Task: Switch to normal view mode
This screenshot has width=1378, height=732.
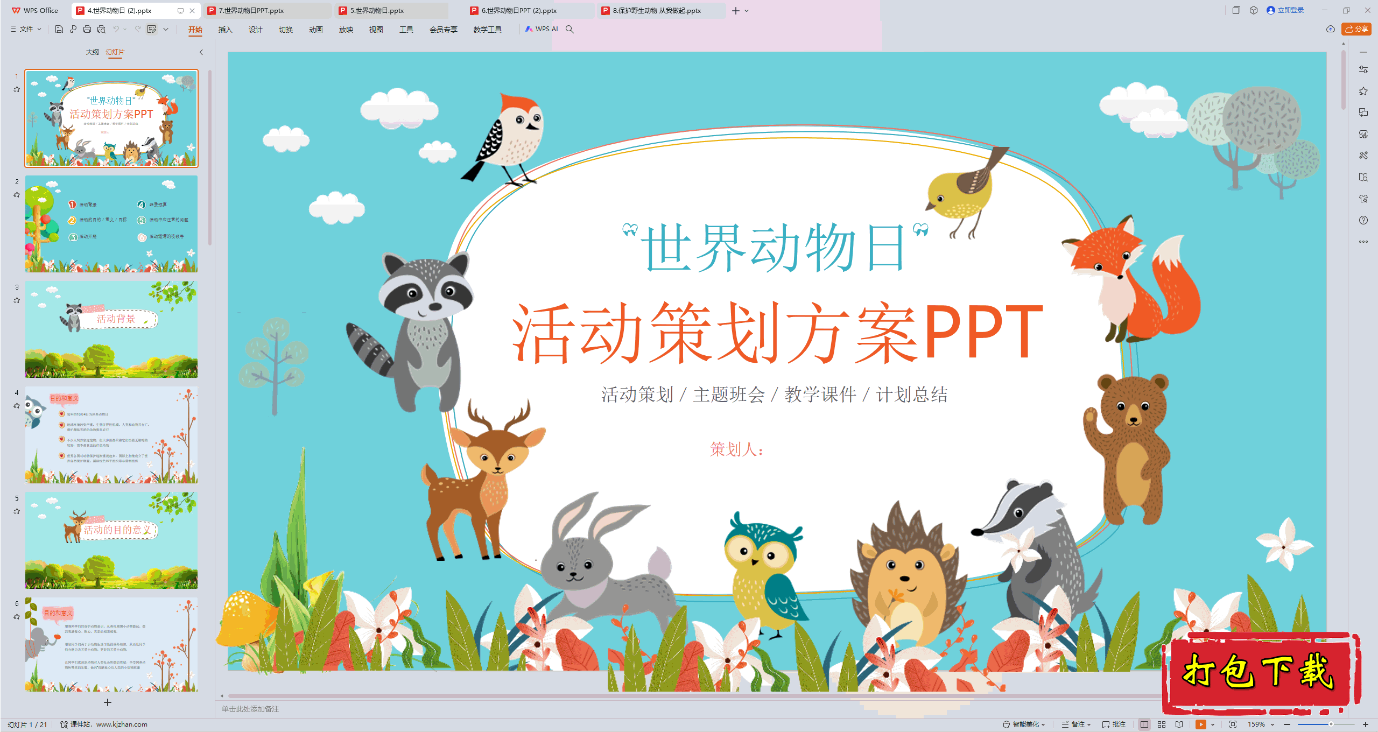Action: [x=1144, y=724]
